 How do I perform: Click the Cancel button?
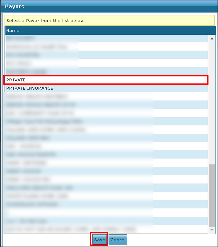(x=118, y=240)
